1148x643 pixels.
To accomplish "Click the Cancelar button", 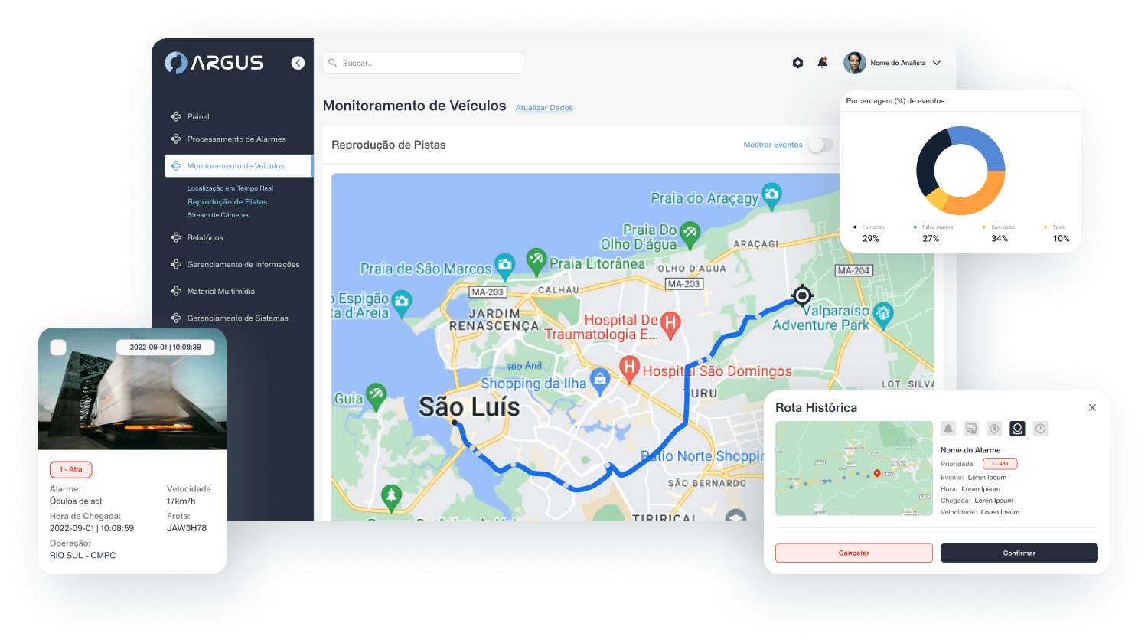I will click(x=854, y=553).
